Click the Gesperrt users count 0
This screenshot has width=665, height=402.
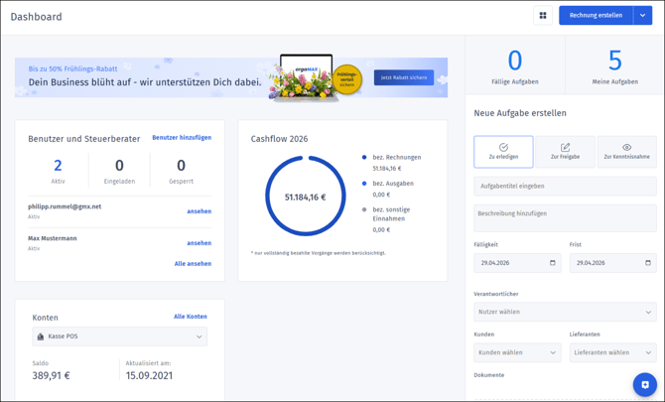coord(181,166)
